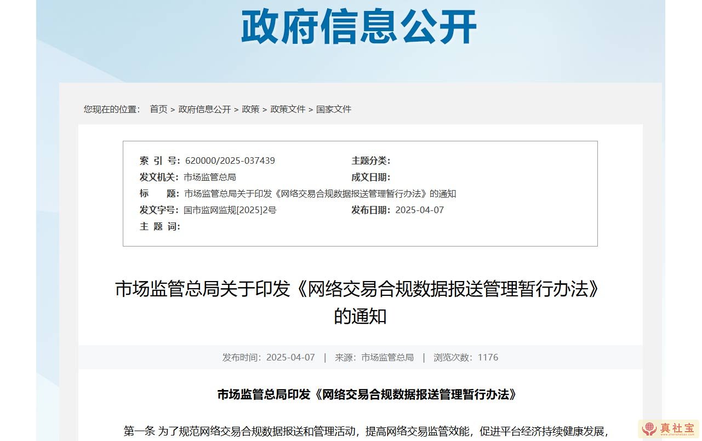Select index number 620000/2025-037439

230,161
